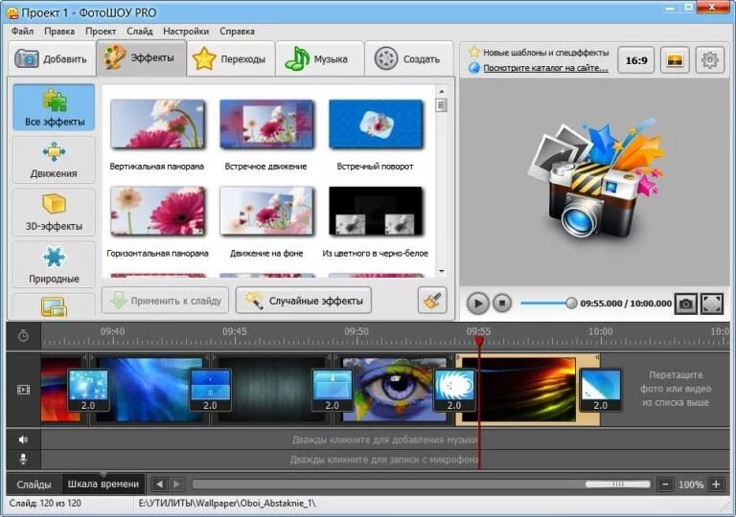Image resolution: width=736 pixels, height=517 pixels.
Task: Click the 10:00 mark on timeline ruler
Action: [x=600, y=331]
